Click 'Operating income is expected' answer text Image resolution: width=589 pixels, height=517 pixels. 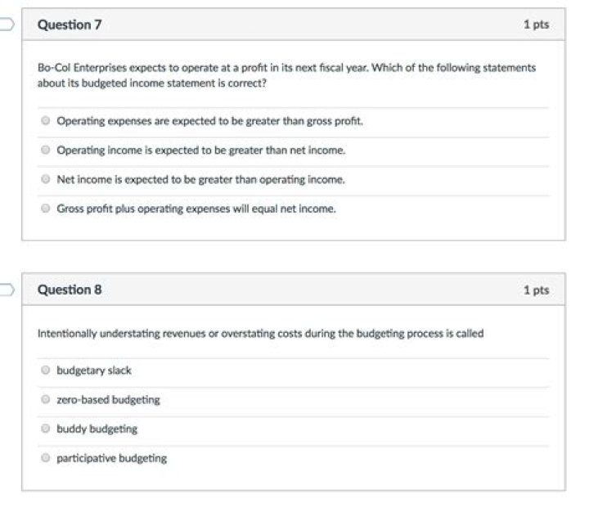pos(201,151)
